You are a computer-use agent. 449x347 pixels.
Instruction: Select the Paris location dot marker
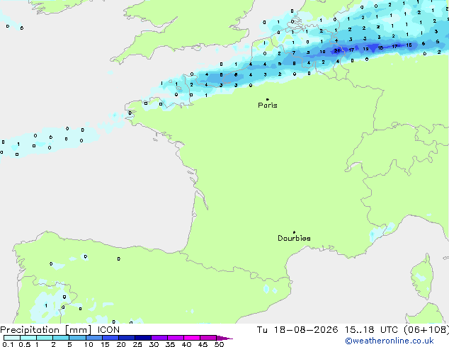[x=268, y=99]
